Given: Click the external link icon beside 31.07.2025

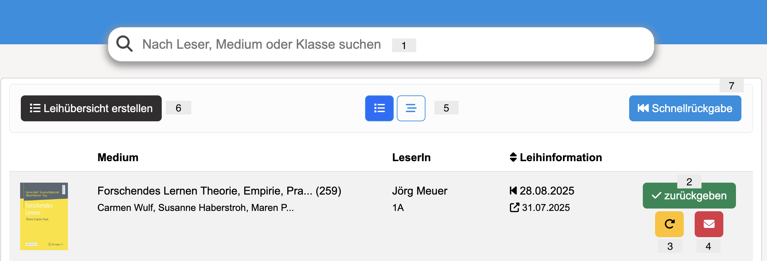Looking at the screenshot, I should tap(513, 208).
